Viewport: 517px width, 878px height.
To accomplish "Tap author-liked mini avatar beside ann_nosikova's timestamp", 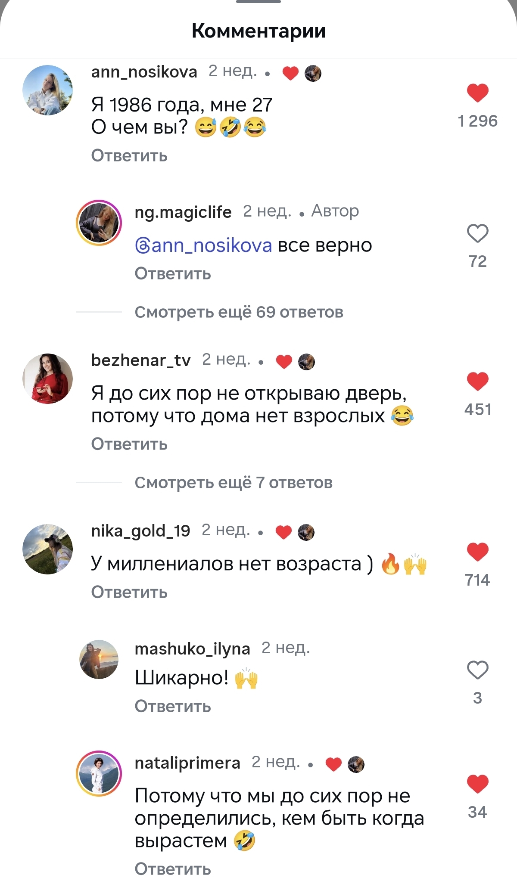I will pyautogui.click(x=313, y=73).
